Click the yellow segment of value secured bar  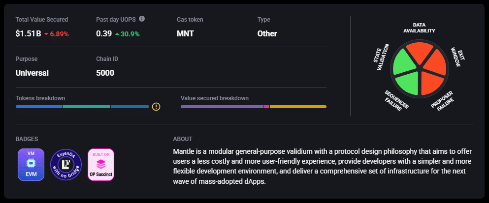(x=297, y=106)
